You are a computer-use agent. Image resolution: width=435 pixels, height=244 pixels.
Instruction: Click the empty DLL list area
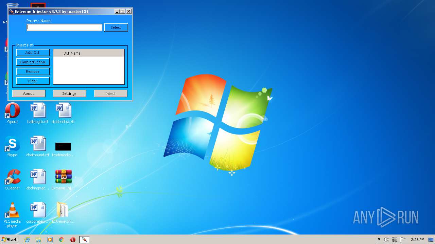click(89, 70)
